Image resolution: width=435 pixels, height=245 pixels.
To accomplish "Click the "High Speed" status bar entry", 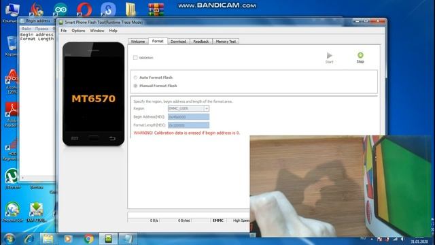I will point(241,220).
